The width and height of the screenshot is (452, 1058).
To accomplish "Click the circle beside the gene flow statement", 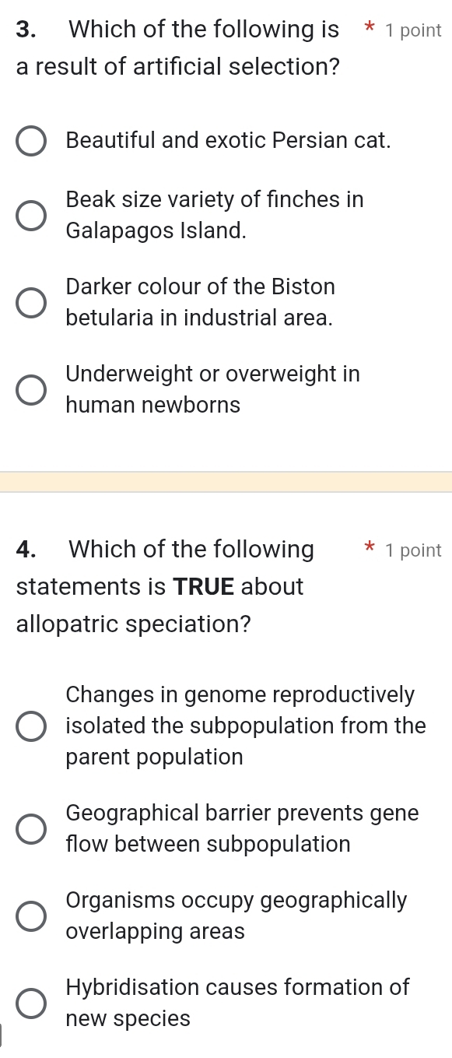I will [31, 828].
